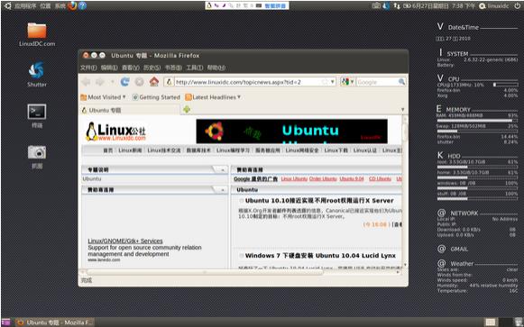Collapse the left 赞助商链接 panel with its arrow
This screenshot has width=524, height=327.
point(222,190)
